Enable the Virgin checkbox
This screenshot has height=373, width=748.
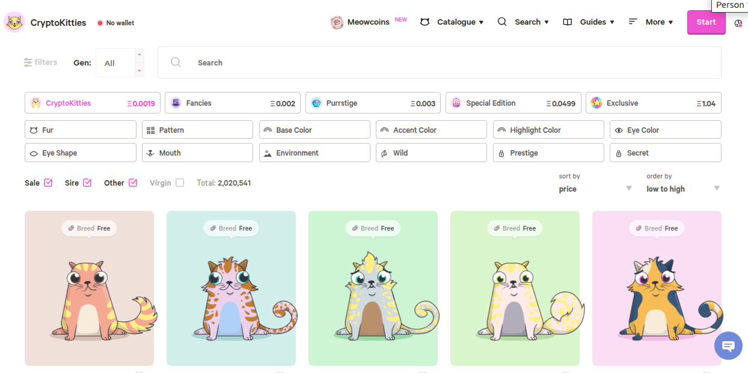coord(180,183)
